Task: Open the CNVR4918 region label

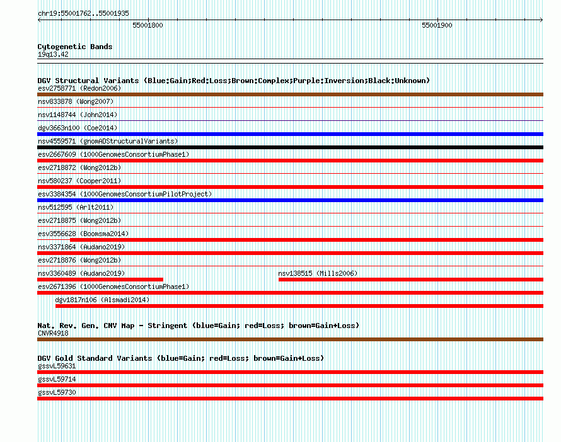Action: click(x=53, y=333)
